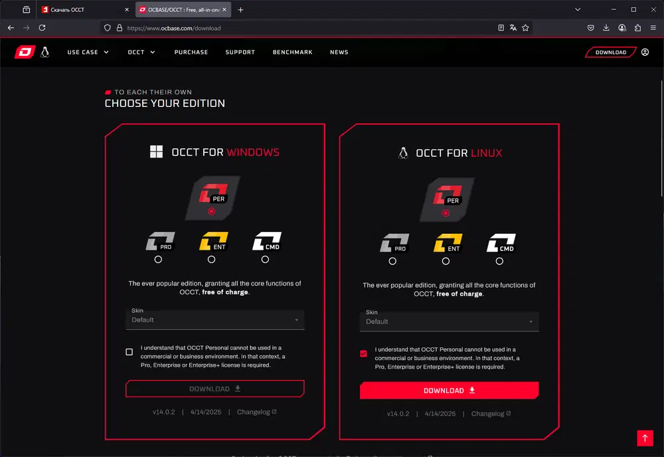
Task: Click the Windows DOWNLOAD button
Action: coord(214,389)
